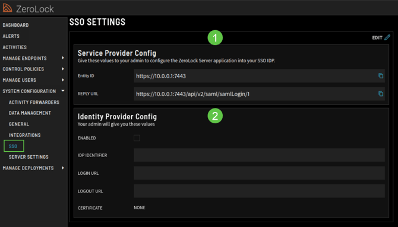
Task: Click the Edit pencil icon
Action: (387, 37)
